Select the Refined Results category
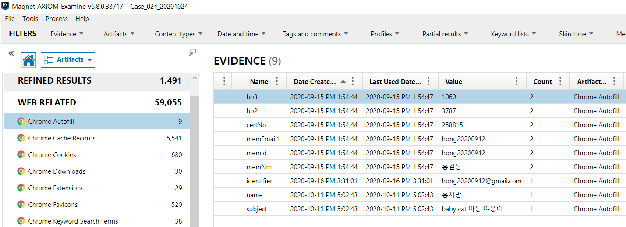This screenshot has height=227, width=626. (x=96, y=80)
